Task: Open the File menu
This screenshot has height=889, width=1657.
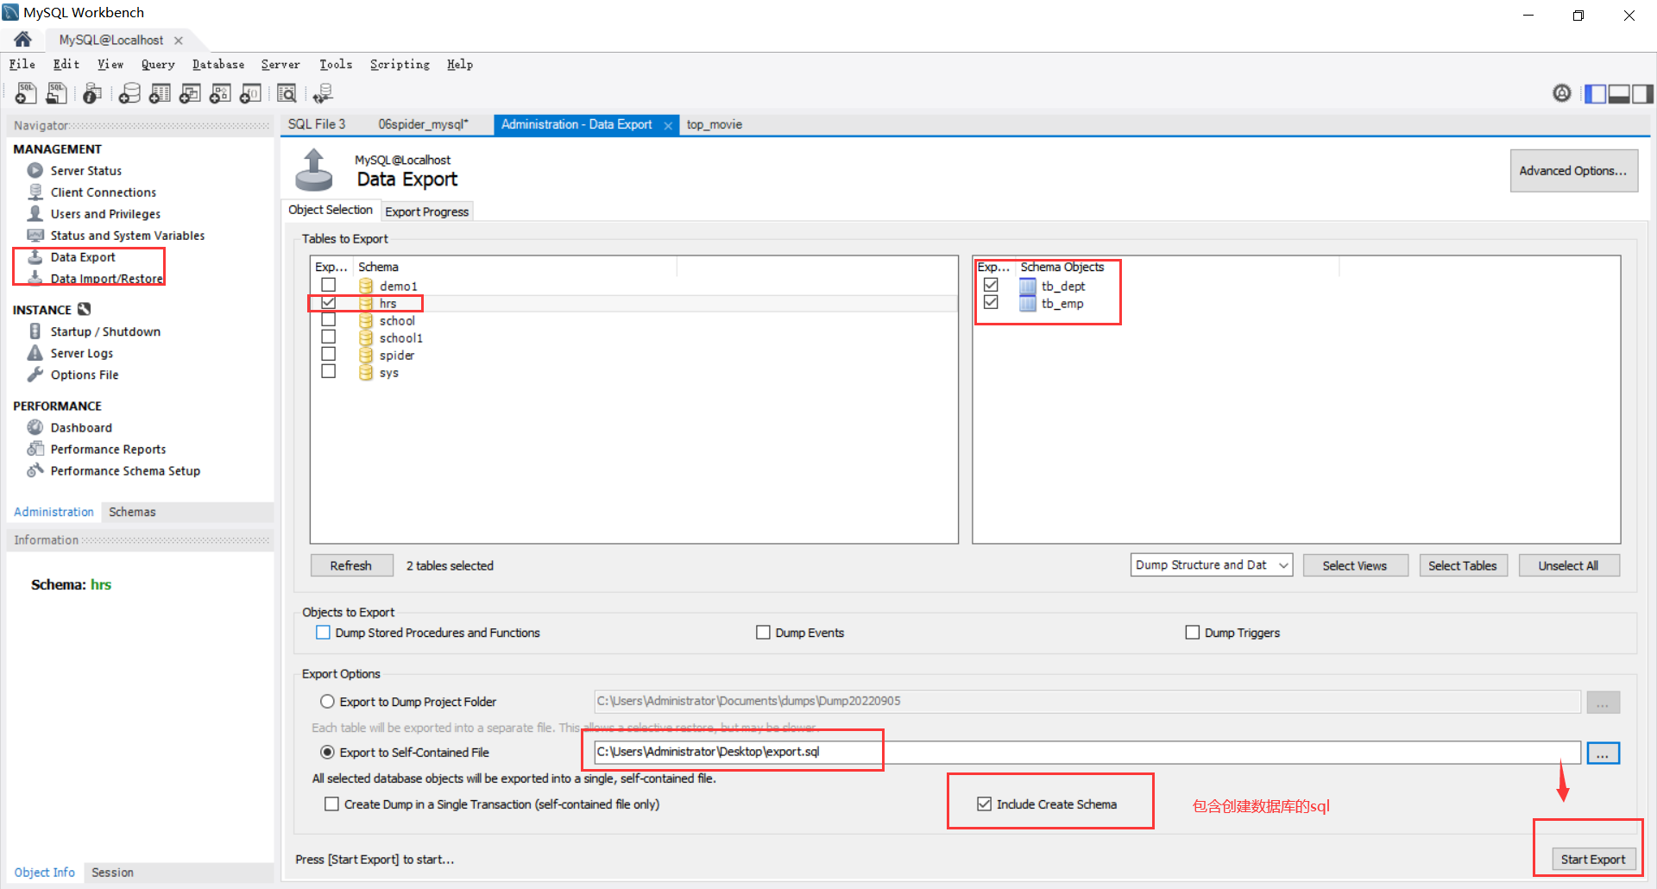Action: (22, 64)
